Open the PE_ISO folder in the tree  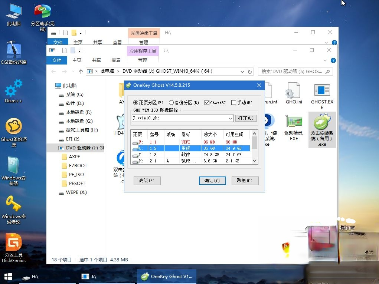pos(76,175)
